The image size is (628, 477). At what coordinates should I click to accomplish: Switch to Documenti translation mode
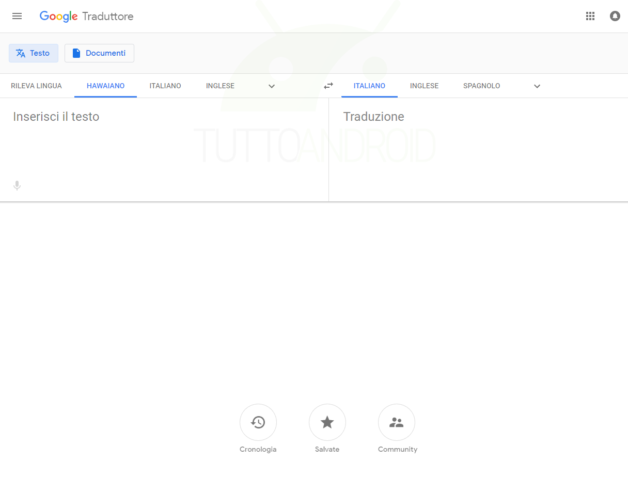[99, 53]
